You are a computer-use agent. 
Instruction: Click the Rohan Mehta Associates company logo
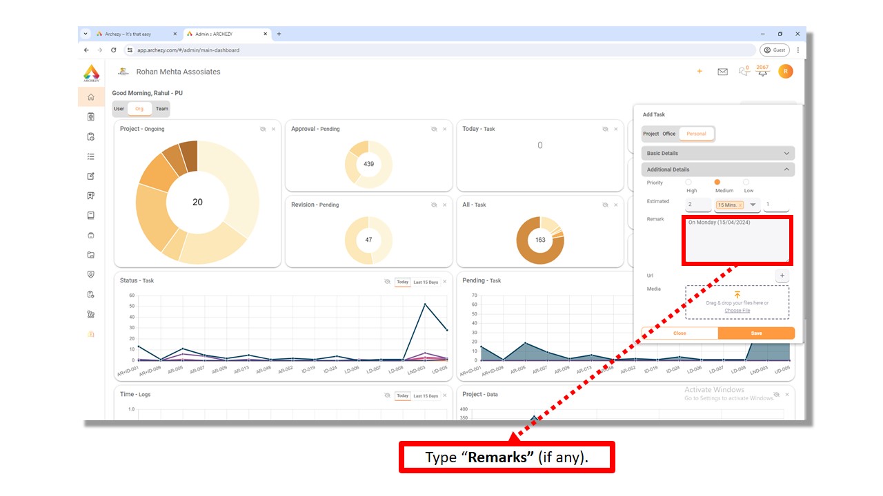tap(123, 72)
